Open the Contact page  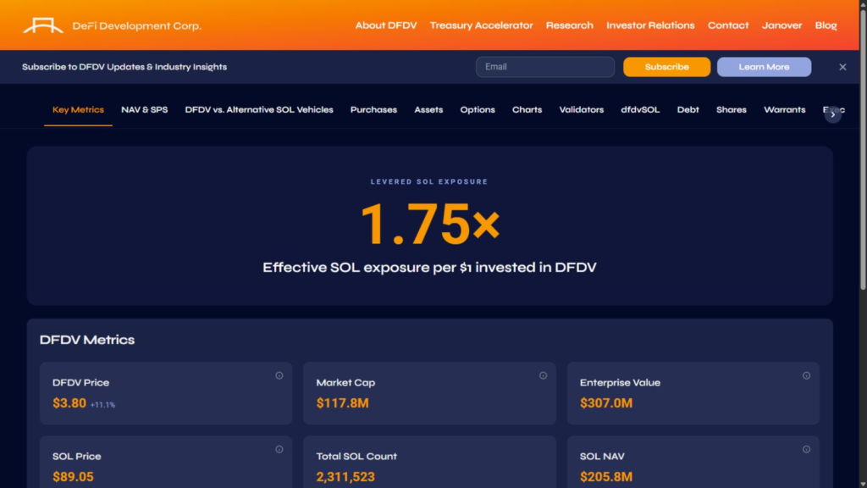click(727, 25)
